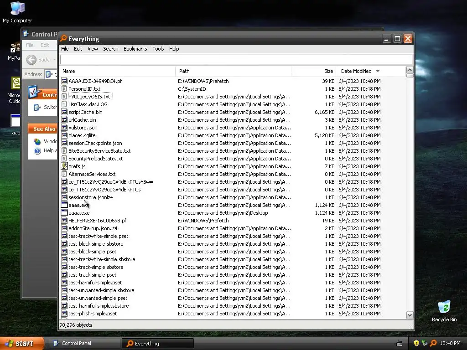Select ce_T151c2VyQ29udGV4dElkPTUsYSw= entry
467x350 pixels.
(111, 182)
